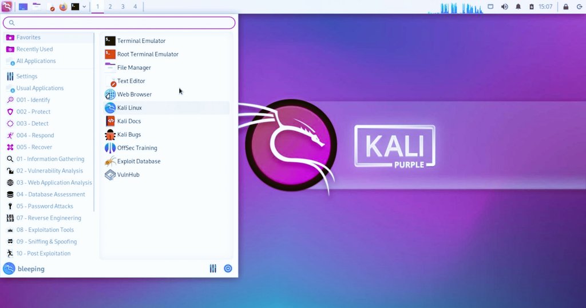Open settings manager icon at menu bottom

click(213, 269)
